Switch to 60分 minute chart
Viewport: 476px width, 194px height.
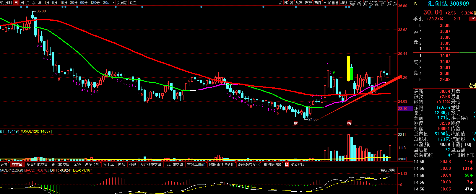[84, 3]
